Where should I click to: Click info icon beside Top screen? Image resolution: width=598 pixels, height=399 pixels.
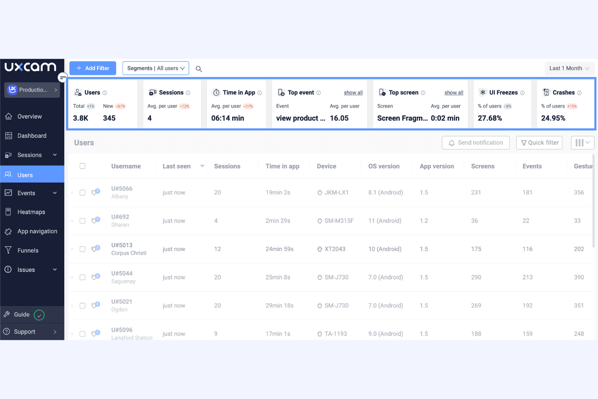tap(423, 93)
